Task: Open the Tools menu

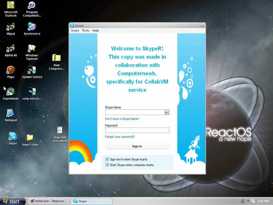Action: click(x=86, y=30)
